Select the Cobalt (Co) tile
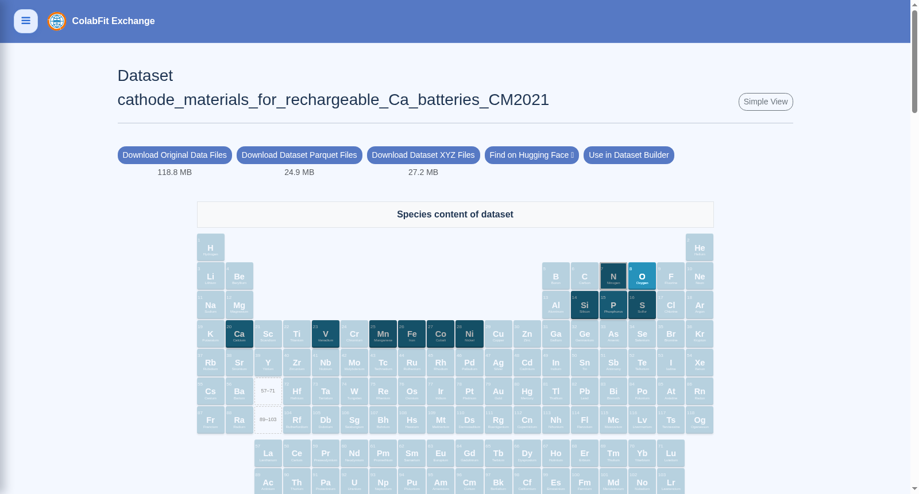This screenshot has height=494, width=919. [x=441, y=334]
